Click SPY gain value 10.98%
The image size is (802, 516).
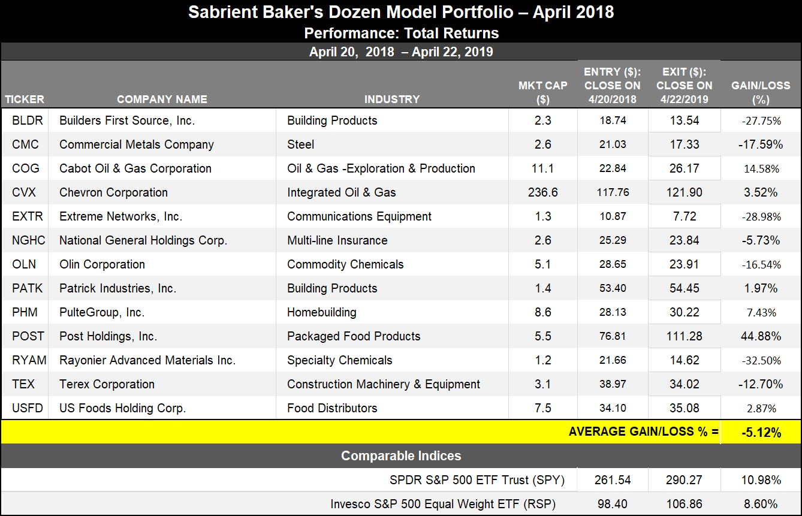tap(761, 480)
